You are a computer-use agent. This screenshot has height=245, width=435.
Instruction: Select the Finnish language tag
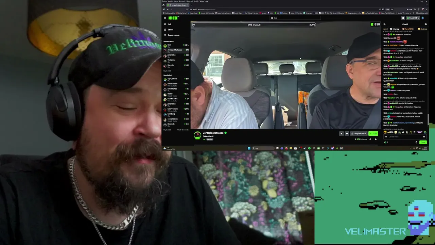click(x=210, y=139)
